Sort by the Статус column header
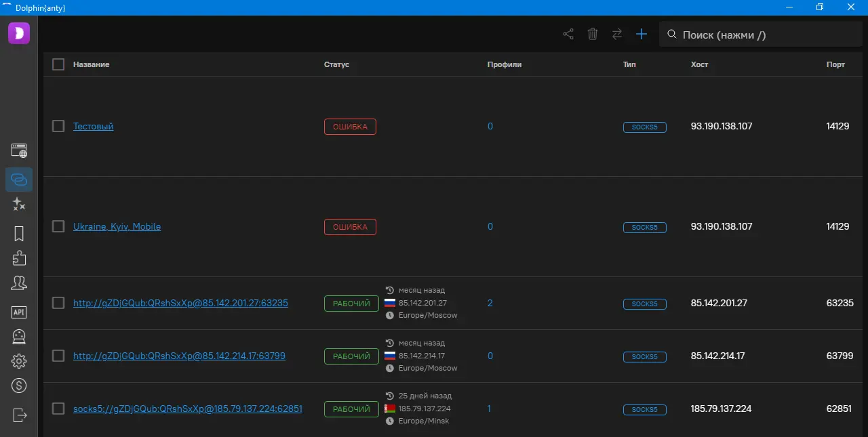 [336, 64]
